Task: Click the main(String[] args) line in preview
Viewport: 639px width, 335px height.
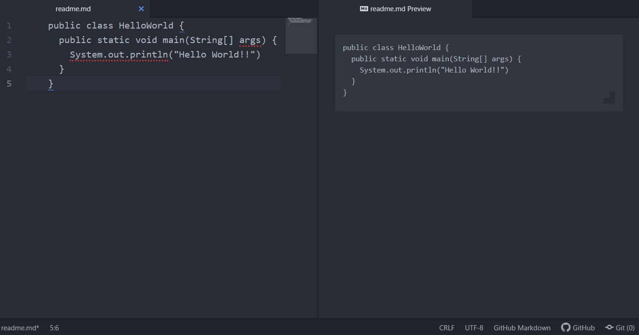Action: 436,59
